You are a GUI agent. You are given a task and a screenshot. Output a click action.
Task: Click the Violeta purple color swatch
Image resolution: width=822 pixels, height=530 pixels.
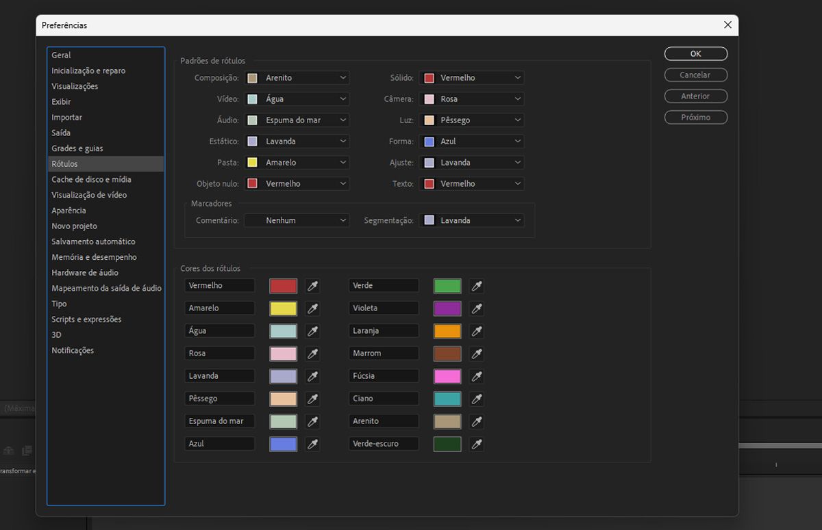click(447, 308)
